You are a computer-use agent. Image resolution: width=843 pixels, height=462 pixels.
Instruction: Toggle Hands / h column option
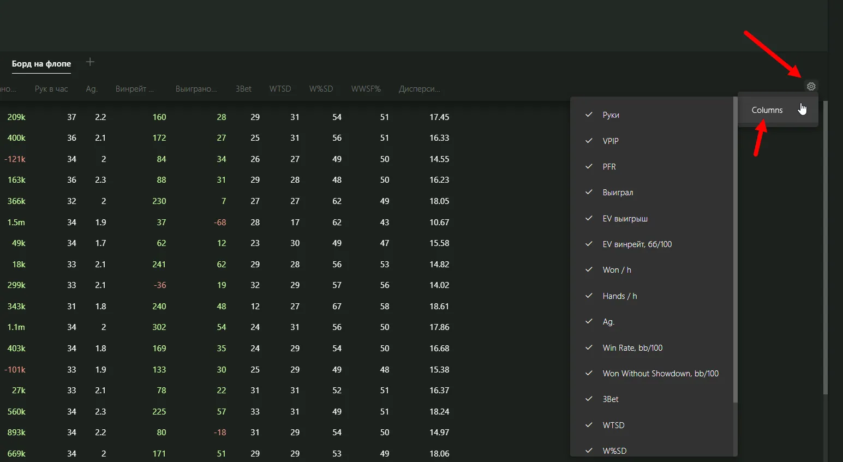coord(589,296)
